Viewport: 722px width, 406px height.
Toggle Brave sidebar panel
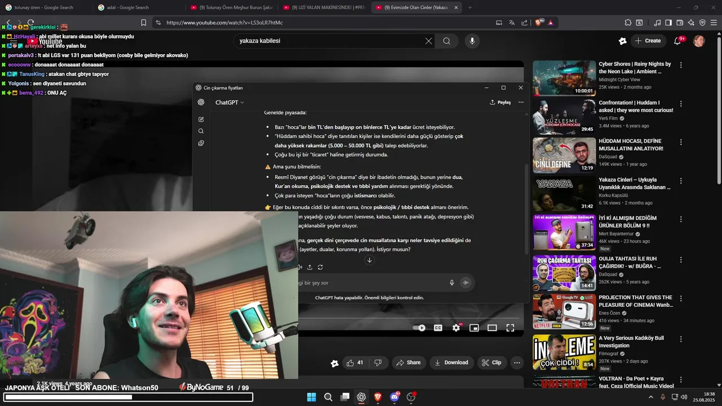point(668,23)
